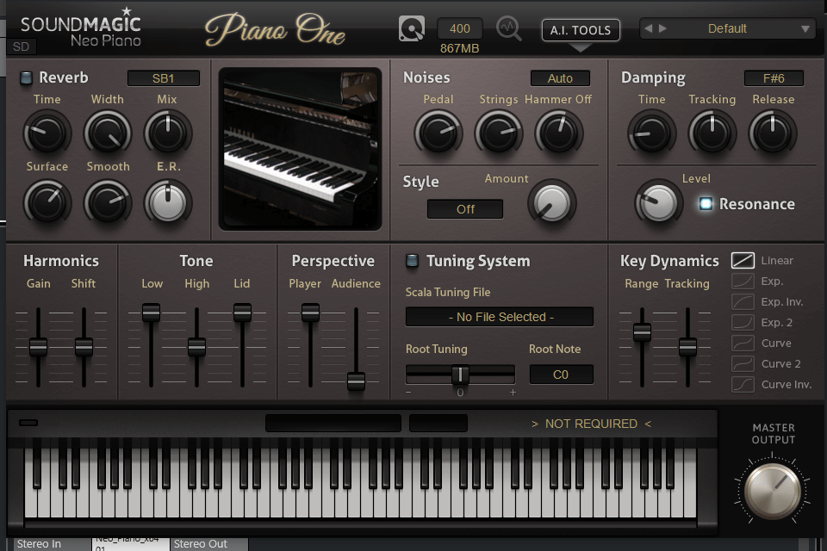This screenshot has width=827, height=551.
Task: Click the Reverb Smooth knob
Action: 108,202
